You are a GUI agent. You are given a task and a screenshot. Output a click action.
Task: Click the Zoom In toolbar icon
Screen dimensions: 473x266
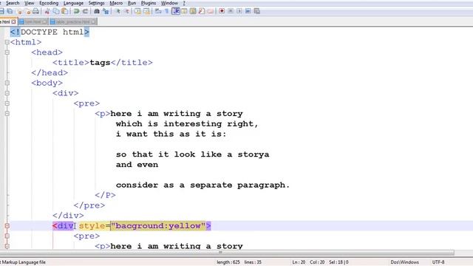(x=118, y=11)
